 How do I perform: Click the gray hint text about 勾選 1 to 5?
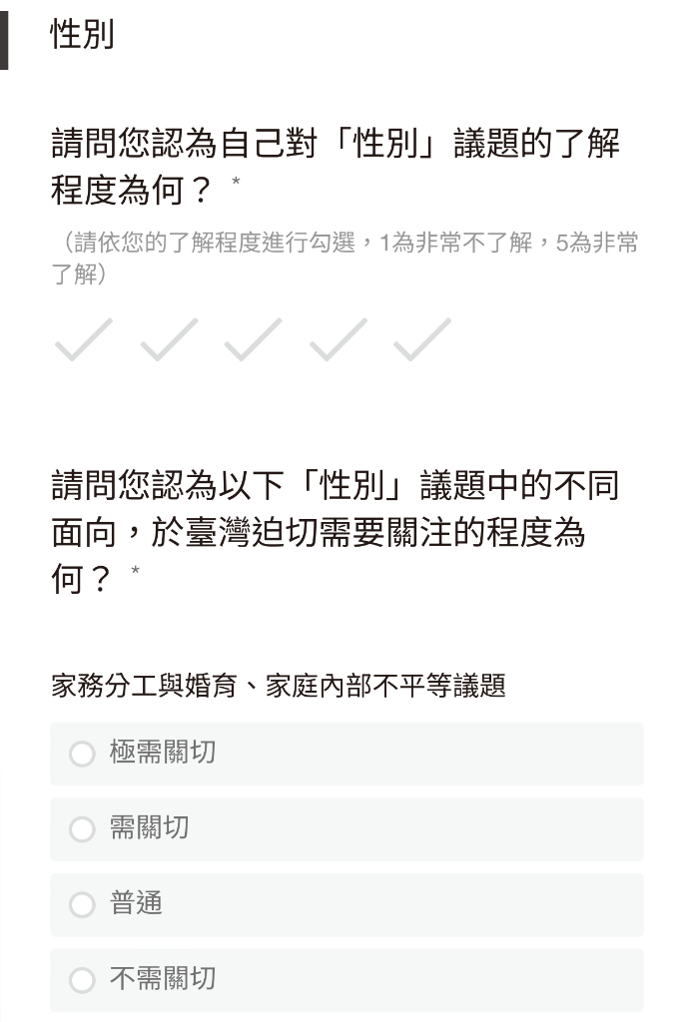pyautogui.click(x=346, y=258)
